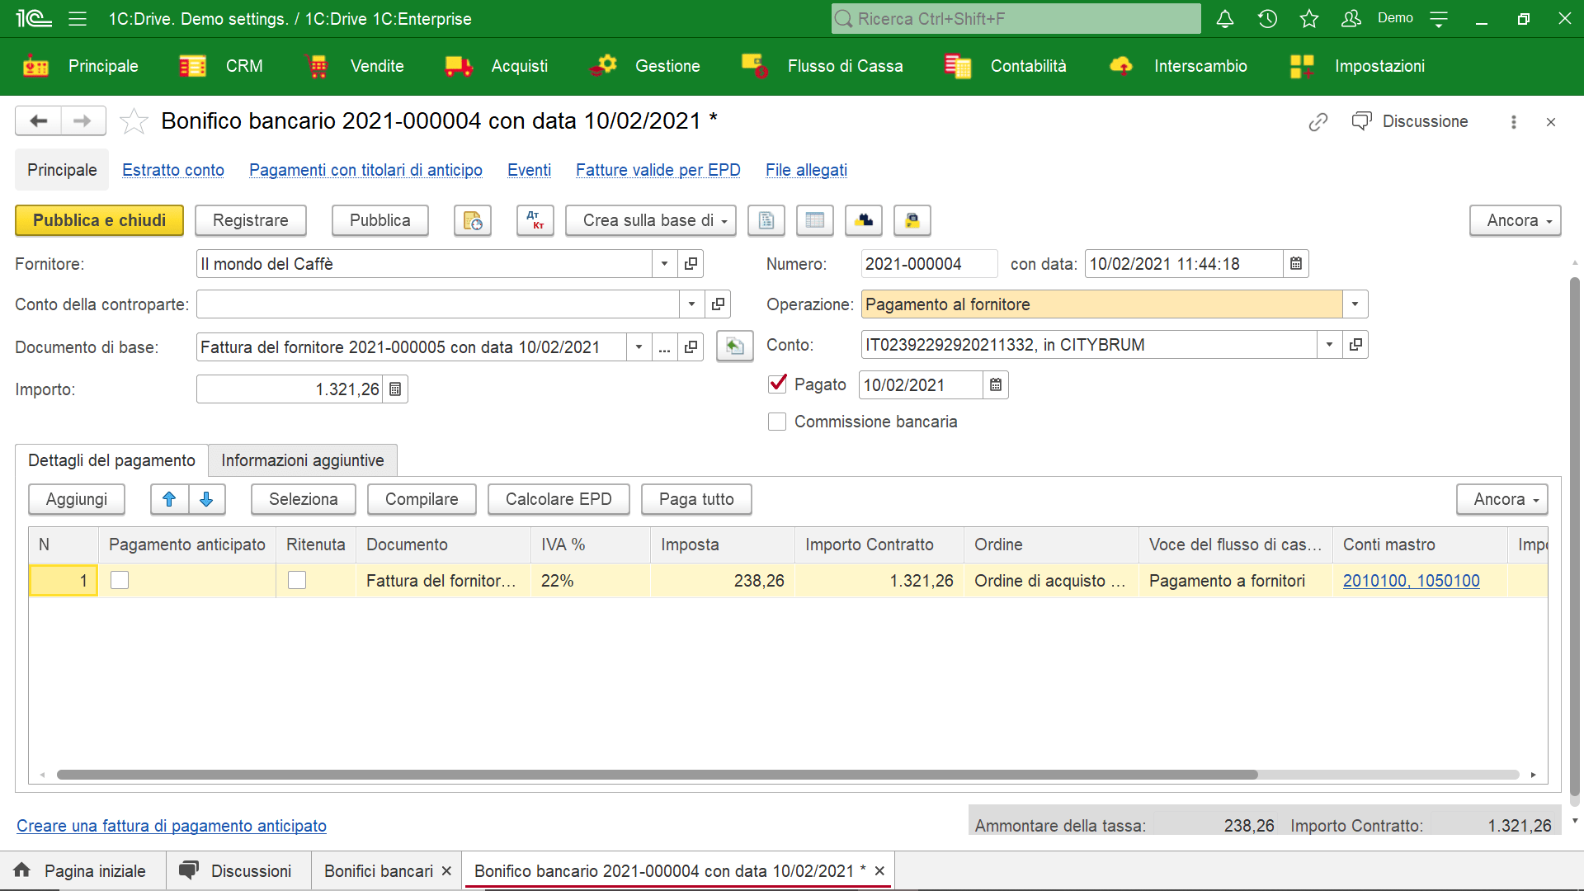Image resolution: width=1584 pixels, height=891 pixels.
Task: Fill from base document icon
Action: pos(735,346)
